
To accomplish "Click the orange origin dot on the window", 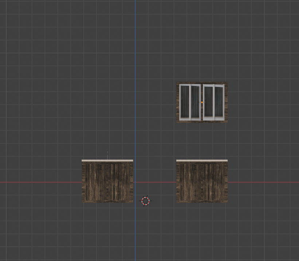I will [x=202, y=102].
